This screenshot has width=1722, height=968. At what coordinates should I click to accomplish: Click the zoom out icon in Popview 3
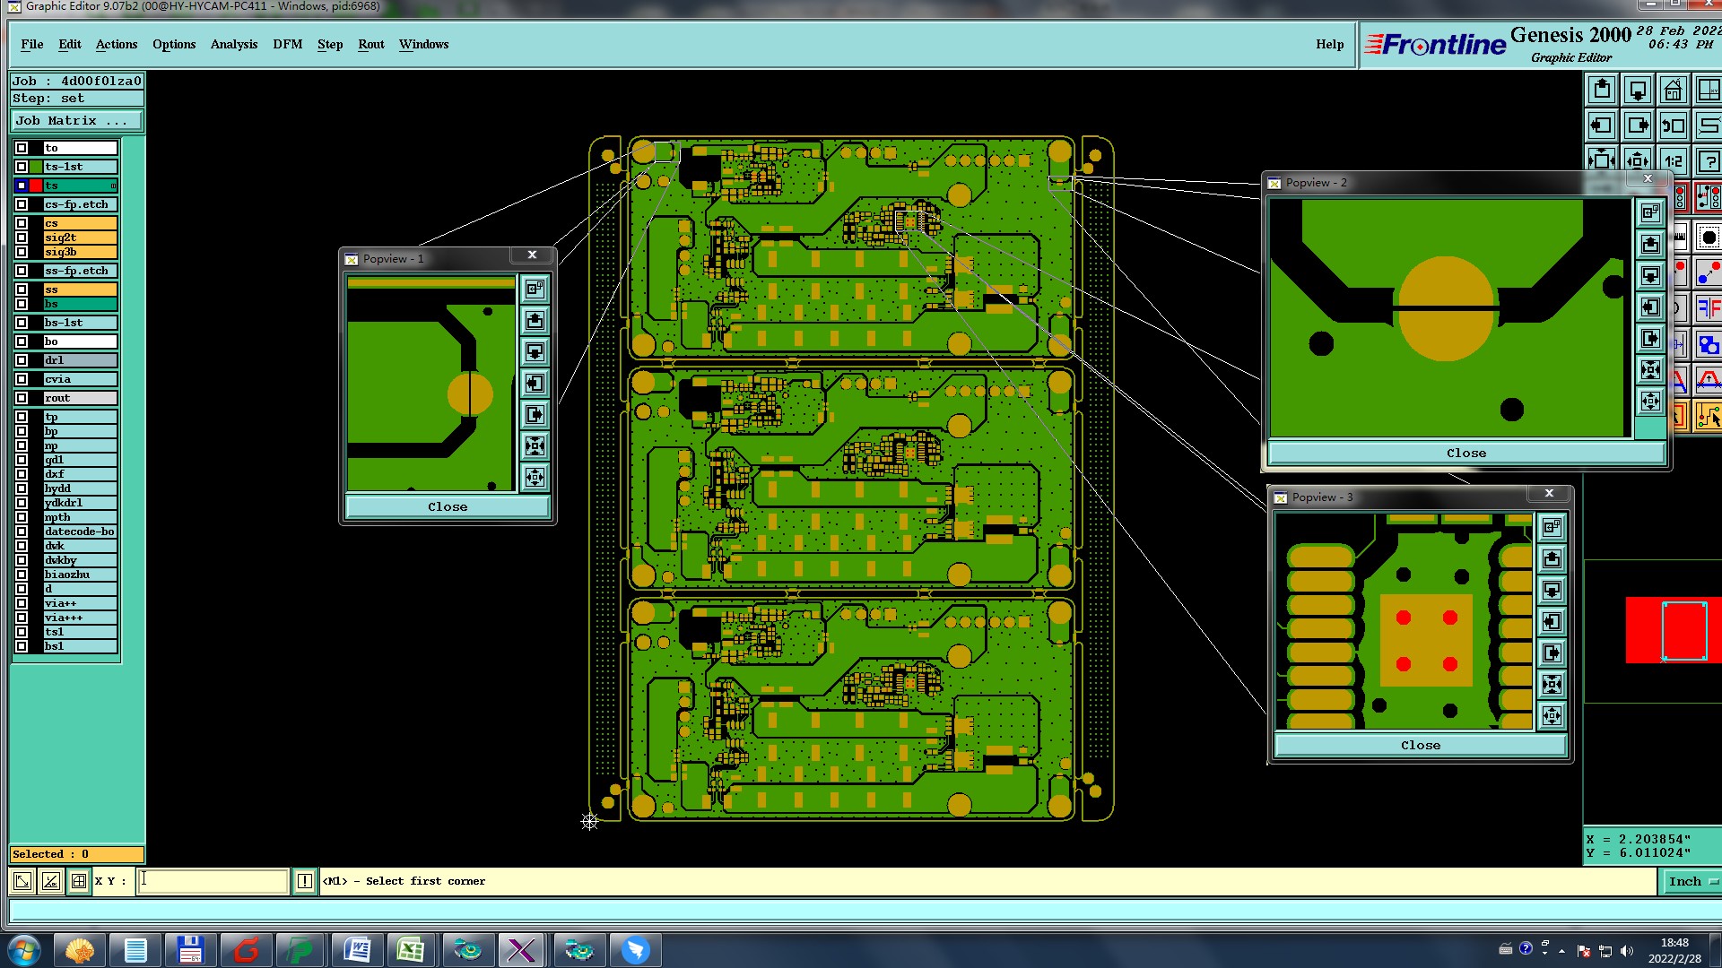coord(1552,716)
